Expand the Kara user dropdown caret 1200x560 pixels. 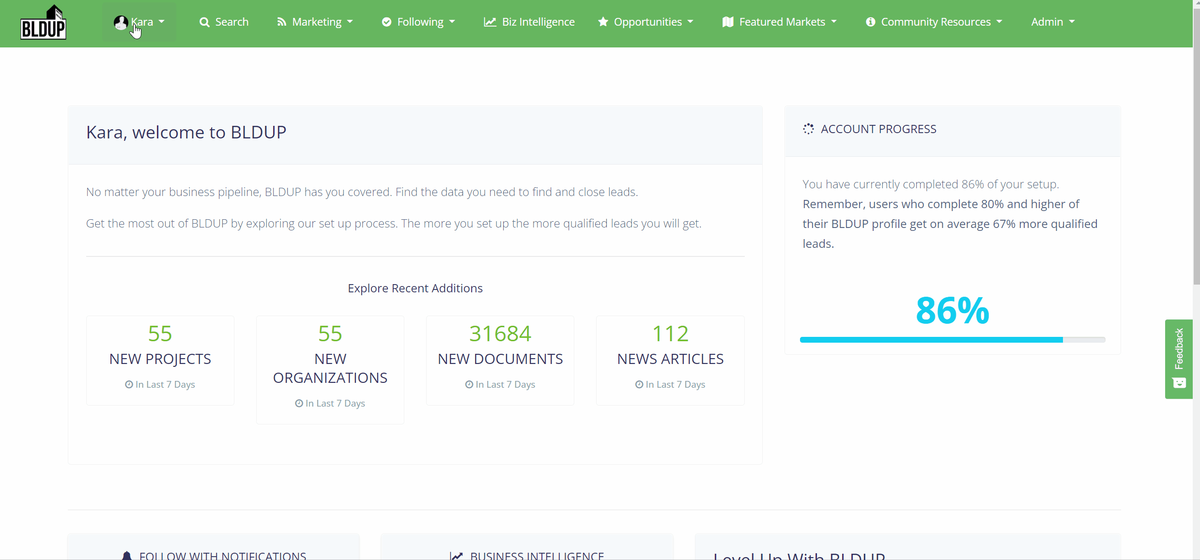(162, 22)
